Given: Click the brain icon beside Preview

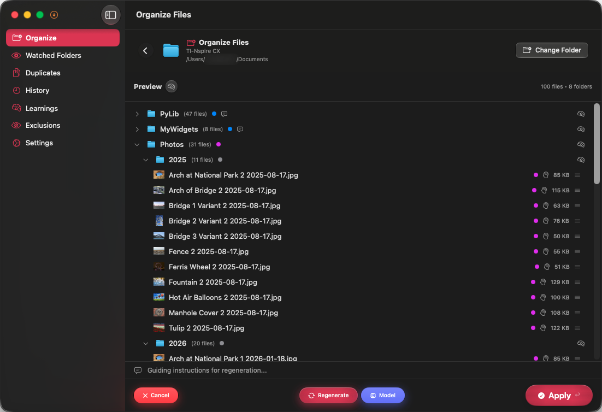Looking at the screenshot, I should coord(171,86).
